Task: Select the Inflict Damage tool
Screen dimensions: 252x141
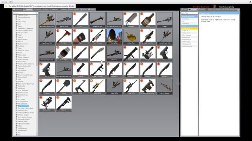Action: pos(189,35)
